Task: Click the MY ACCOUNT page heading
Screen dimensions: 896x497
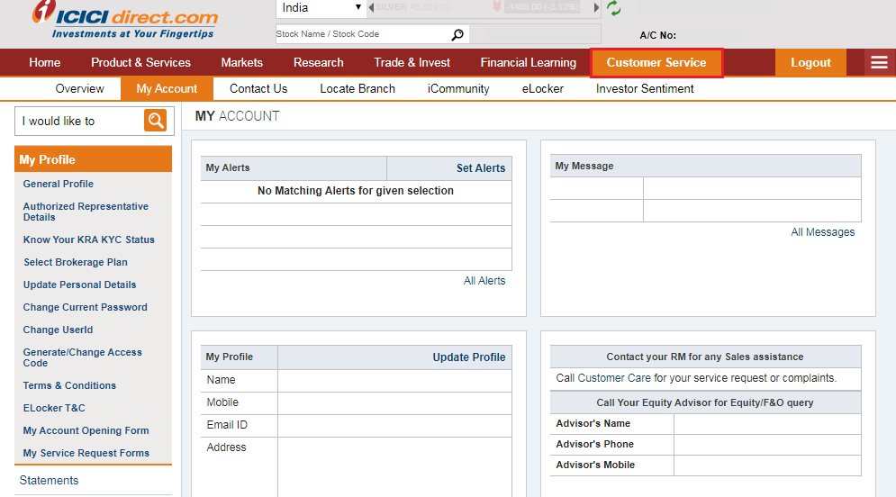Action: (x=237, y=116)
